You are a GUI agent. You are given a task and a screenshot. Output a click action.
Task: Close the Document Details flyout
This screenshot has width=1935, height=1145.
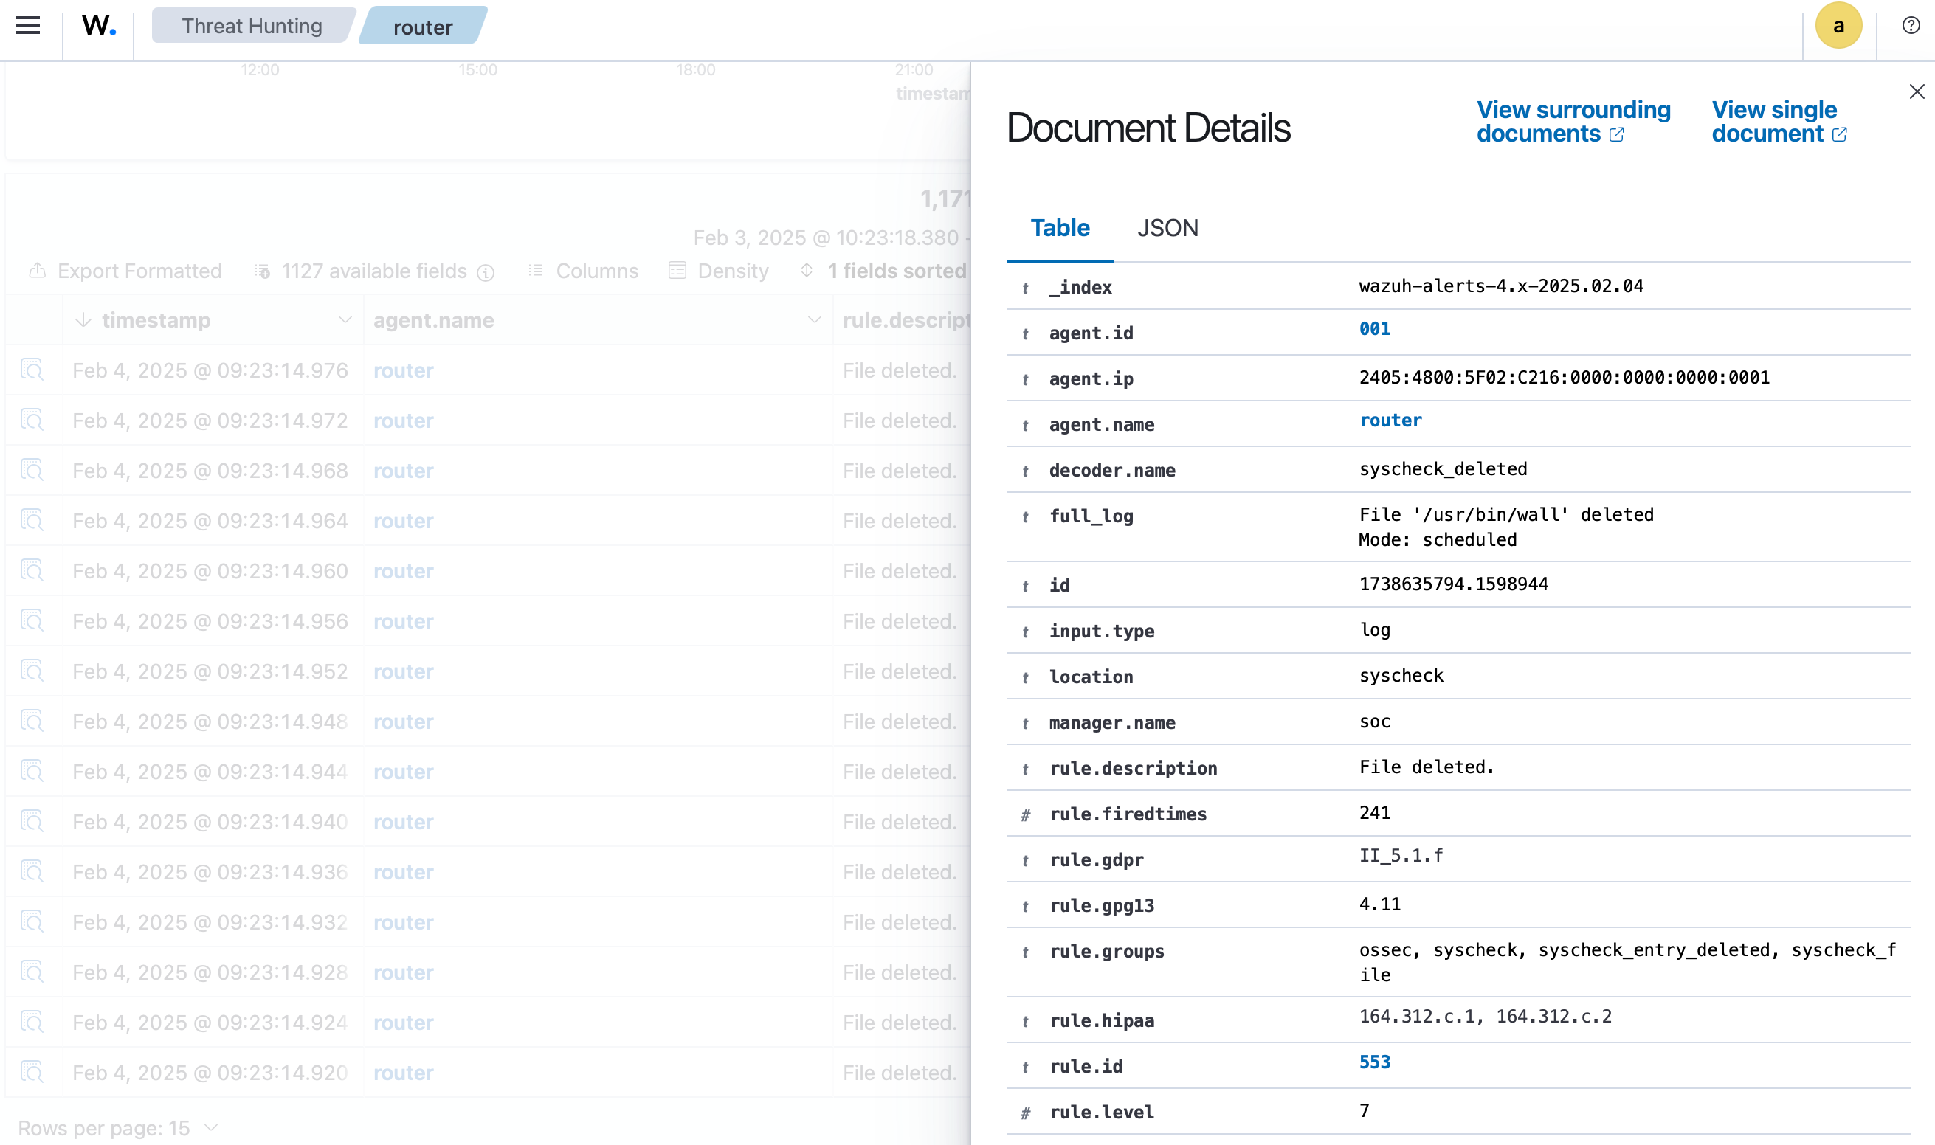tap(1917, 91)
